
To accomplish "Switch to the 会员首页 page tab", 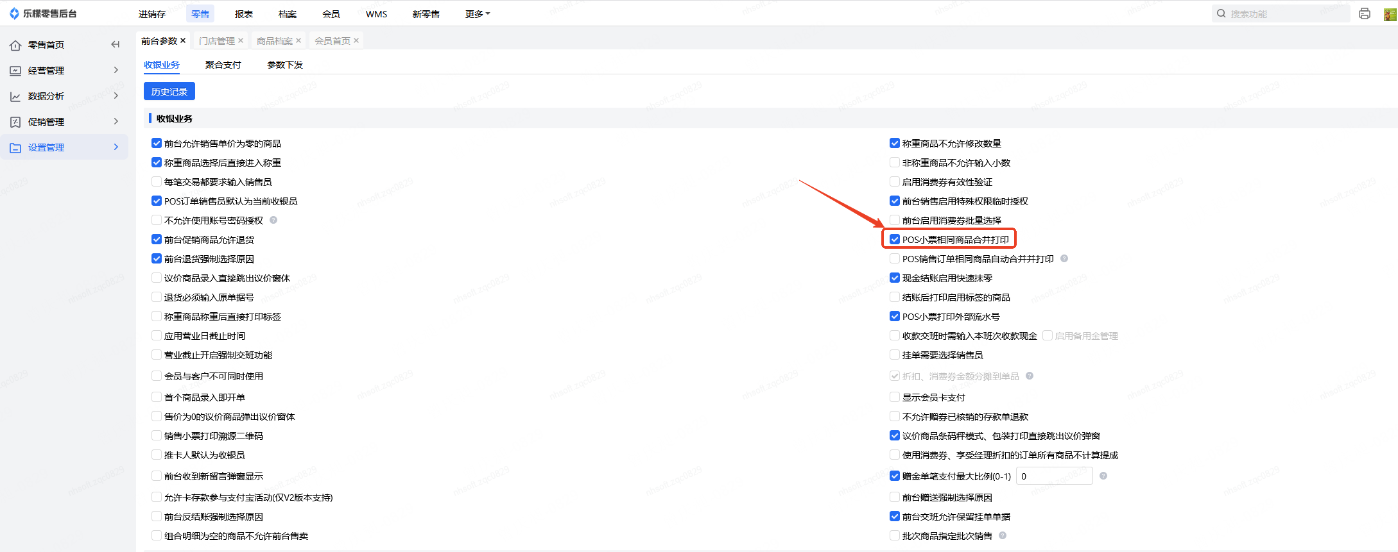I will coord(332,41).
